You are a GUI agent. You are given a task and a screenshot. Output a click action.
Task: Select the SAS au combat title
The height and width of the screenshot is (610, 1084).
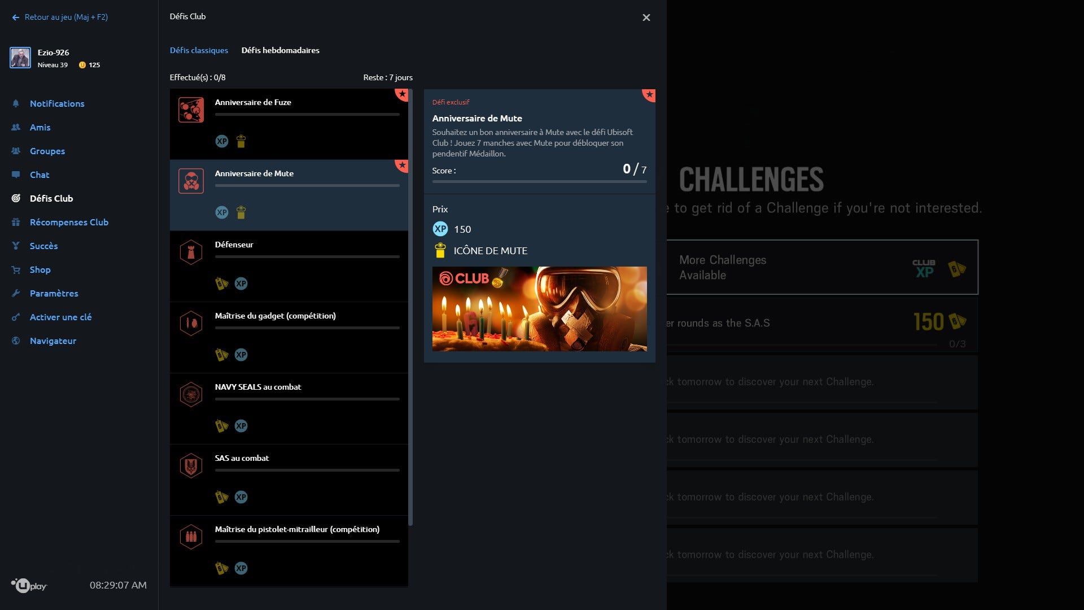pyautogui.click(x=242, y=458)
